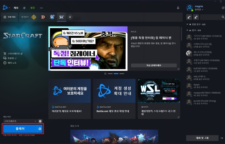The image size is (225, 144).
Task: Open the 게임 menu
Action: point(16,8)
